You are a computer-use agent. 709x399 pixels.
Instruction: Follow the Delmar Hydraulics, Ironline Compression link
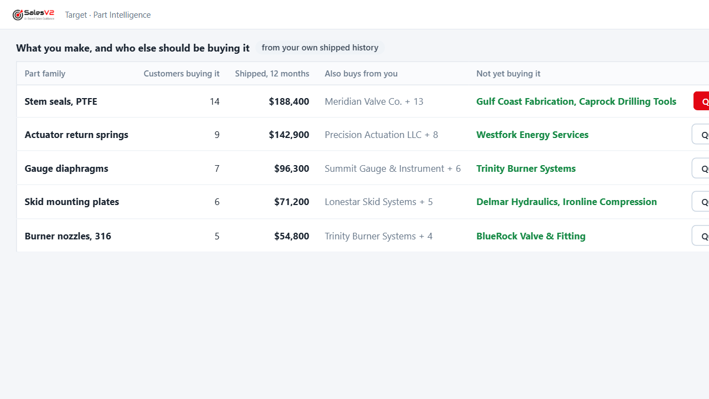click(567, 202)
